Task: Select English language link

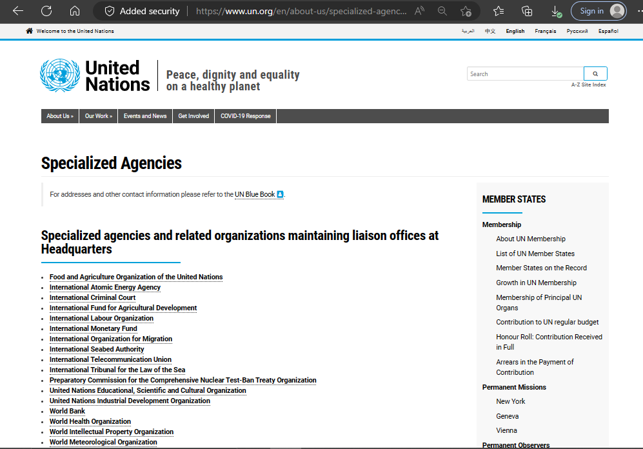Action: coord(515,31)
